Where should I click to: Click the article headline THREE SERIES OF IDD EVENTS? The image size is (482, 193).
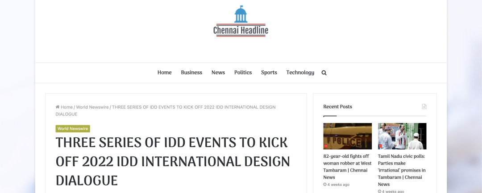tap(172, 162)
